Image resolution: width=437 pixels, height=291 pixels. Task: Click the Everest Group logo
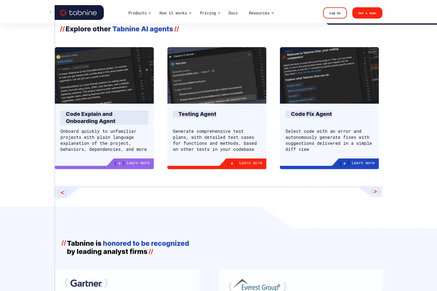pos(257,286)
